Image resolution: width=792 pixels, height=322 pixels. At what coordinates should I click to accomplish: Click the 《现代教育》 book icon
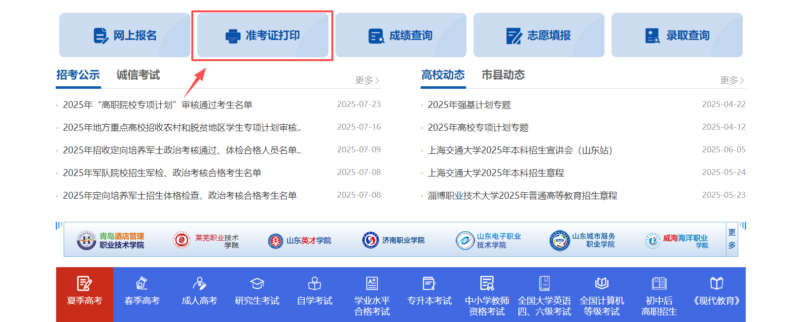717,284
